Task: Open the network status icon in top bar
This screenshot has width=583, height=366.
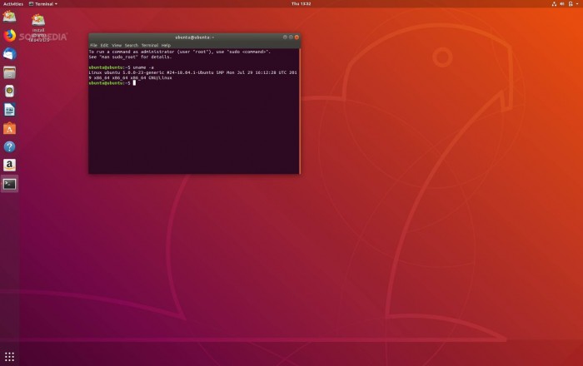Action: (555, 4)
